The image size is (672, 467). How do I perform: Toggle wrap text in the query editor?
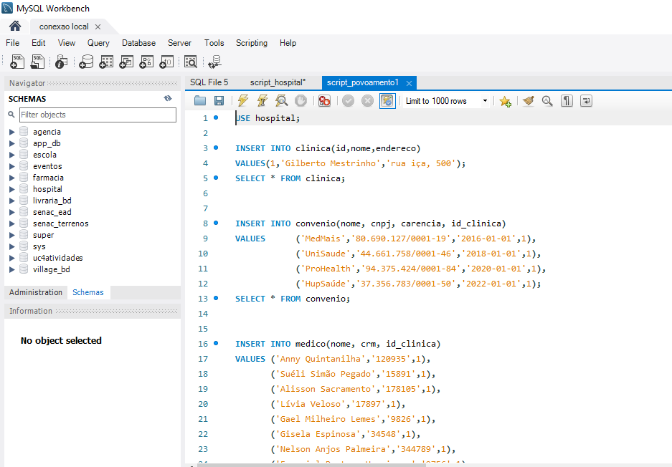pos(586,100)
